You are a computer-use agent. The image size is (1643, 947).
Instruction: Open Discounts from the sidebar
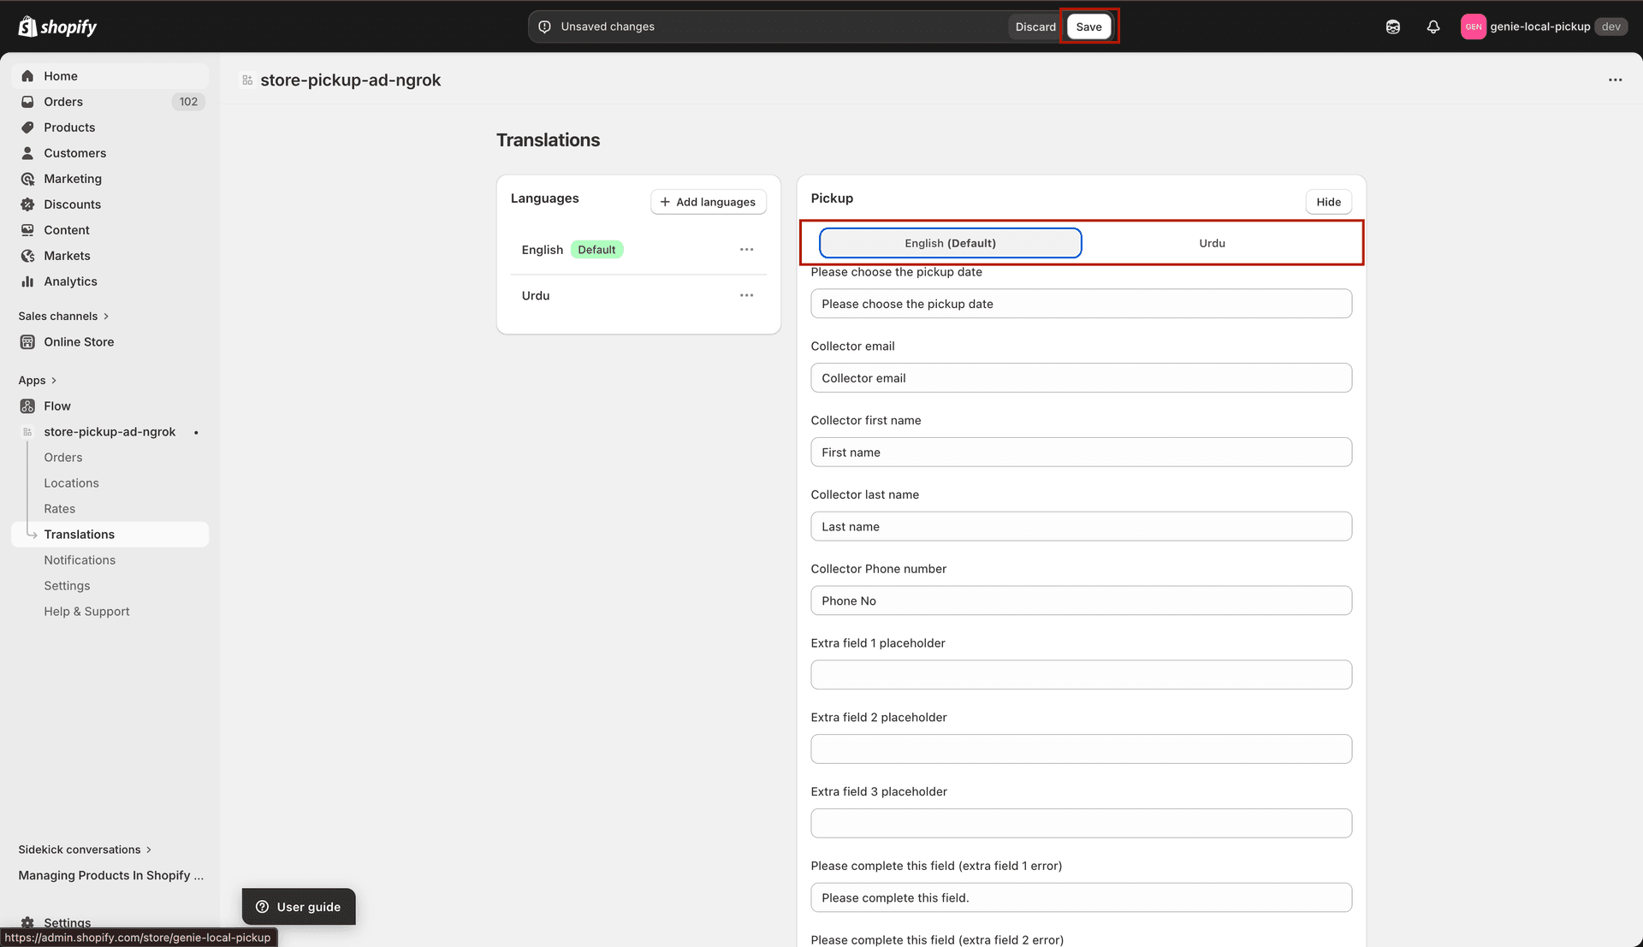(72, 204)
